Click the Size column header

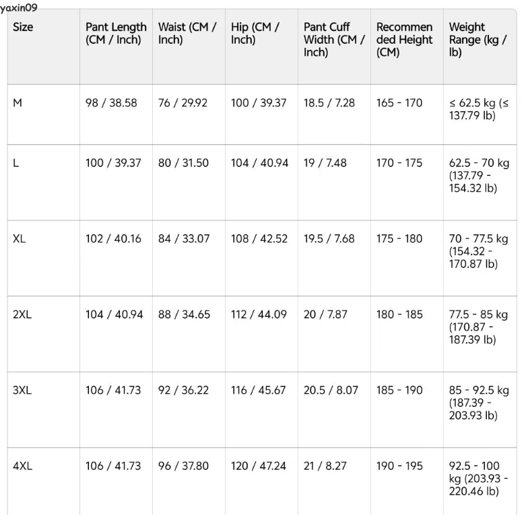(23, 27)
